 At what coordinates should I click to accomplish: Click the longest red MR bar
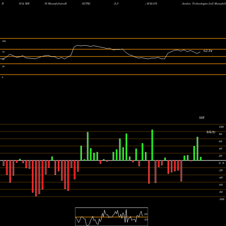36,178
